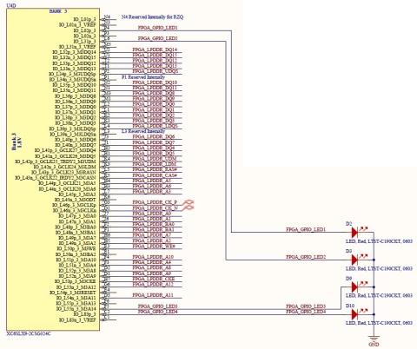
Task: Click the D2 designator text
Action: 348,224
